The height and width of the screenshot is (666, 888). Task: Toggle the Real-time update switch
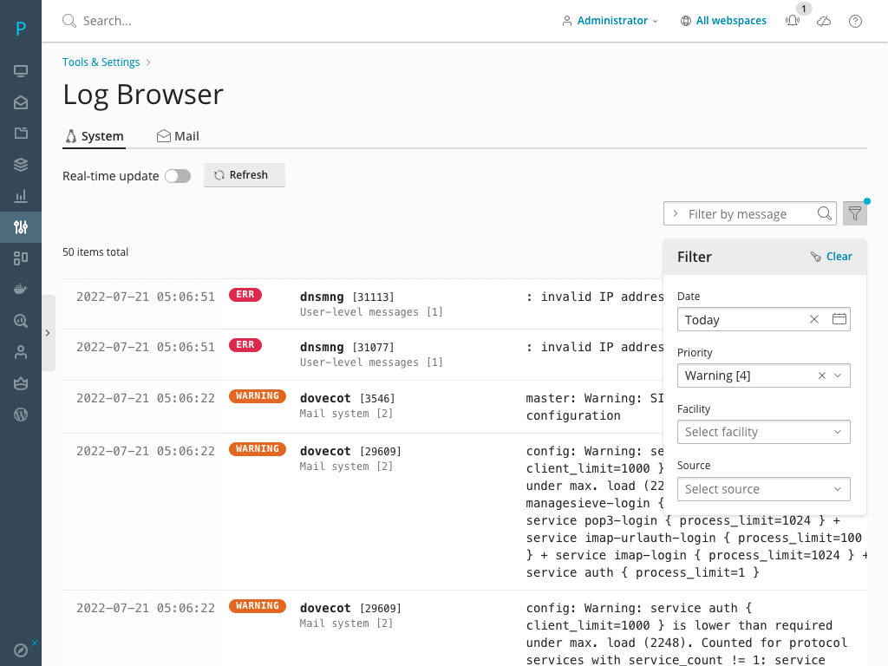click(x=178, y=176)
